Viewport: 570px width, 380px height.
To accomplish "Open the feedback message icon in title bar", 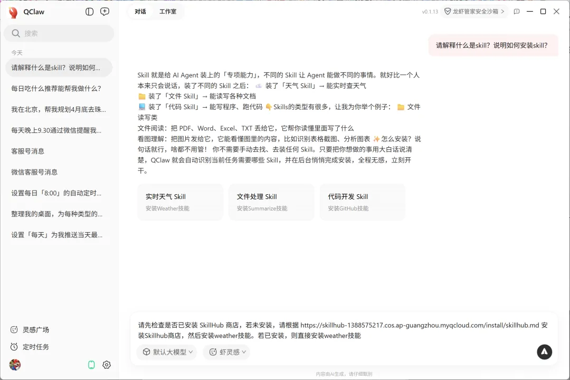I will click(x=517, y=12).
